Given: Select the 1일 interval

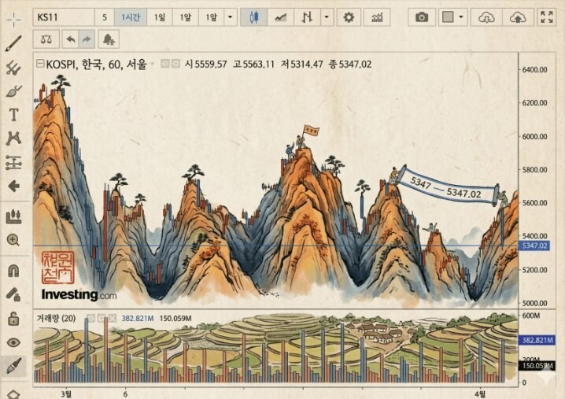Looking at the screenshot, I should tap(160, 17).
